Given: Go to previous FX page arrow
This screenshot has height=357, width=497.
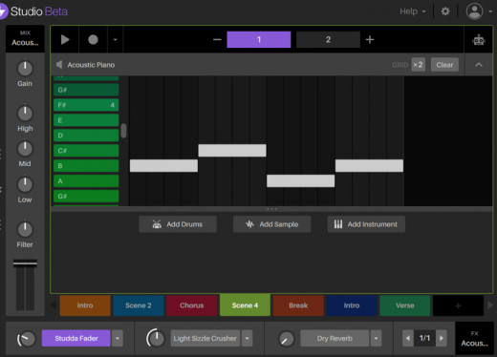Looking at the screenshot, I should point(408,338).
